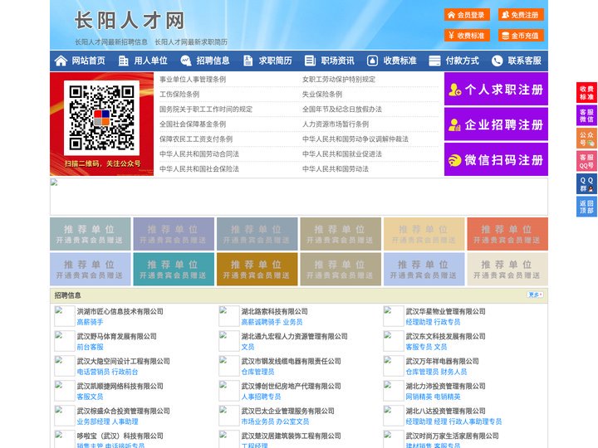The width and height of the screenshot is (598, 448).
Task: Open 失业保险条例 link
Action: (322, 94)
